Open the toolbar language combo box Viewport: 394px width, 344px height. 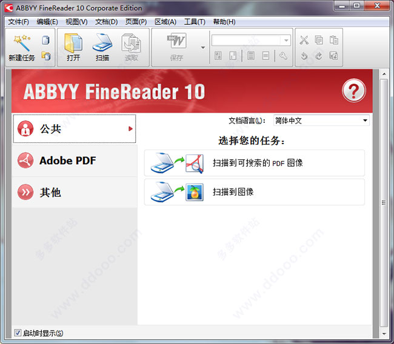252,41
